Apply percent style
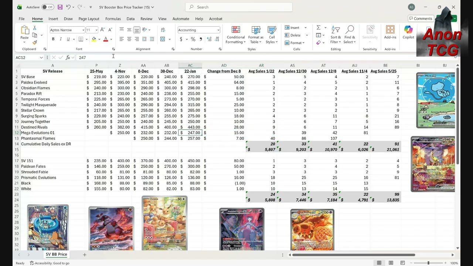Image resolution: width=473 pixels, height=266 pixels. [x=193, y=39]
